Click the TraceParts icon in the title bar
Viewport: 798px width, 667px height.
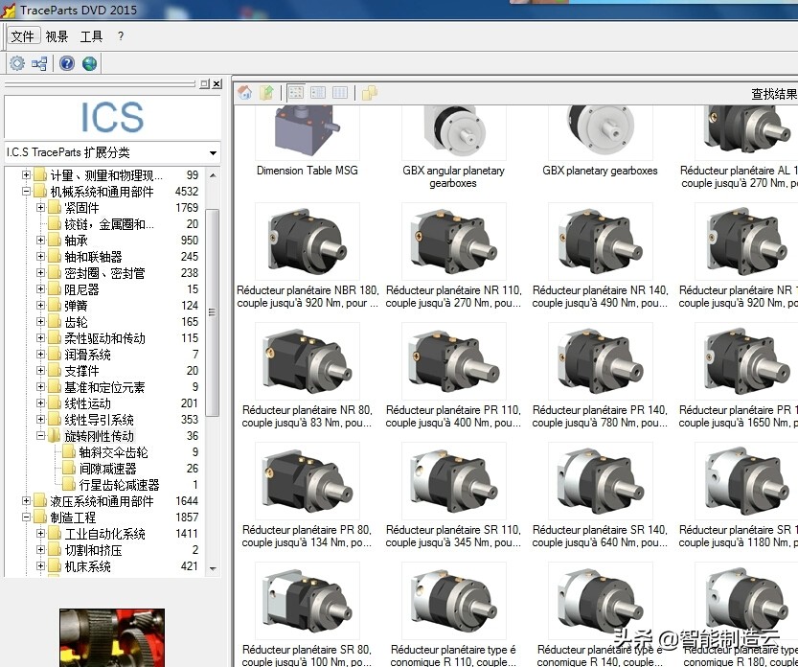[x=10, y=8]
